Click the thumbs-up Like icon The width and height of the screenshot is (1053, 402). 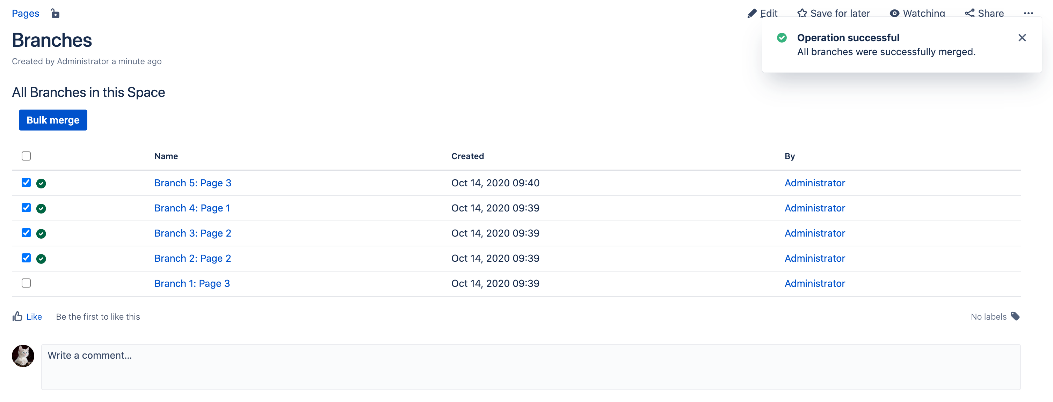17,316
